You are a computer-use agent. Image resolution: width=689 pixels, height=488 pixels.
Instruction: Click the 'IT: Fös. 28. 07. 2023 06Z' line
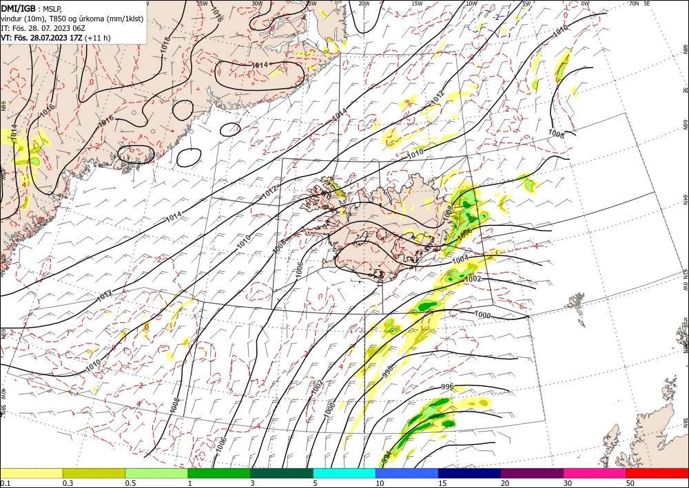[43, 28]
